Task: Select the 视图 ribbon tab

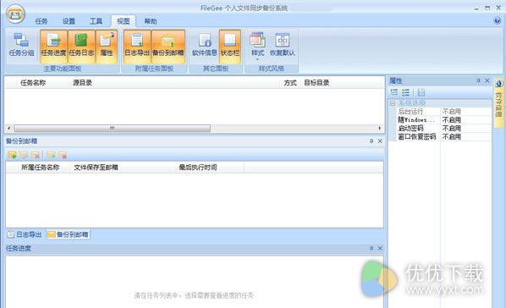Action: [x=124, y=21]
